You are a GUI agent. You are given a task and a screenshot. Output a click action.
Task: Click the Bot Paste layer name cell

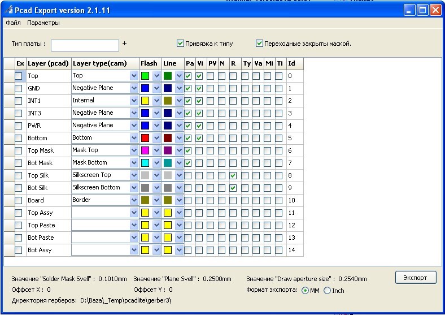point(49,238)
